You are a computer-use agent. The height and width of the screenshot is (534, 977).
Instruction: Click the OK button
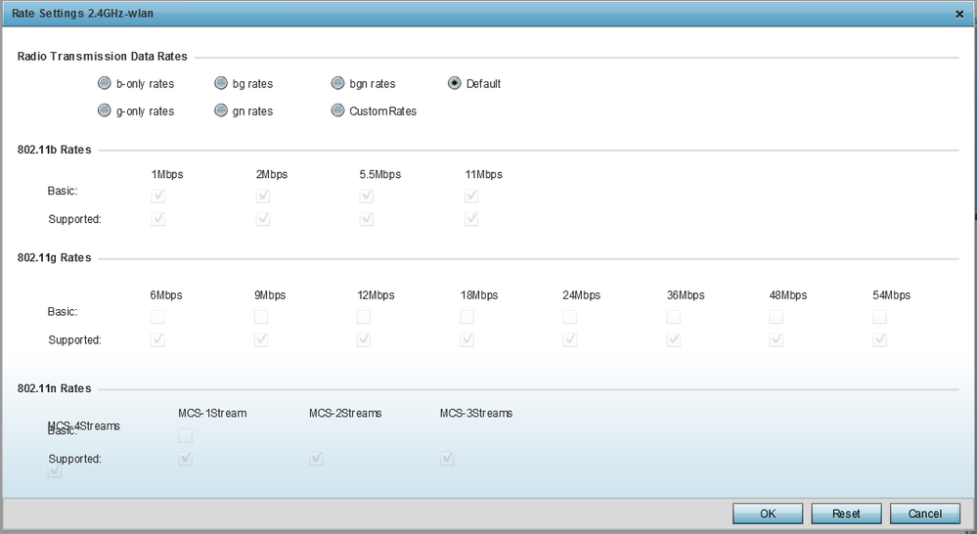pyautogui.click(x=767, y=513)
